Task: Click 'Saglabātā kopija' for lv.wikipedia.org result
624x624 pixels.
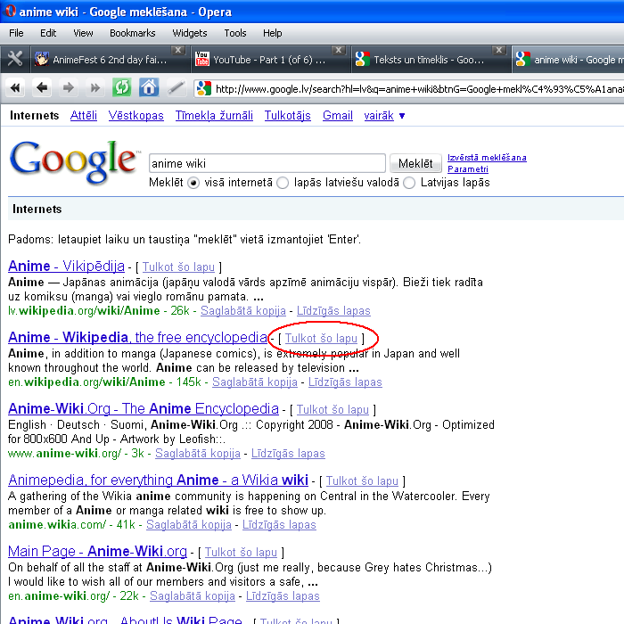Action: click(243, 310)
